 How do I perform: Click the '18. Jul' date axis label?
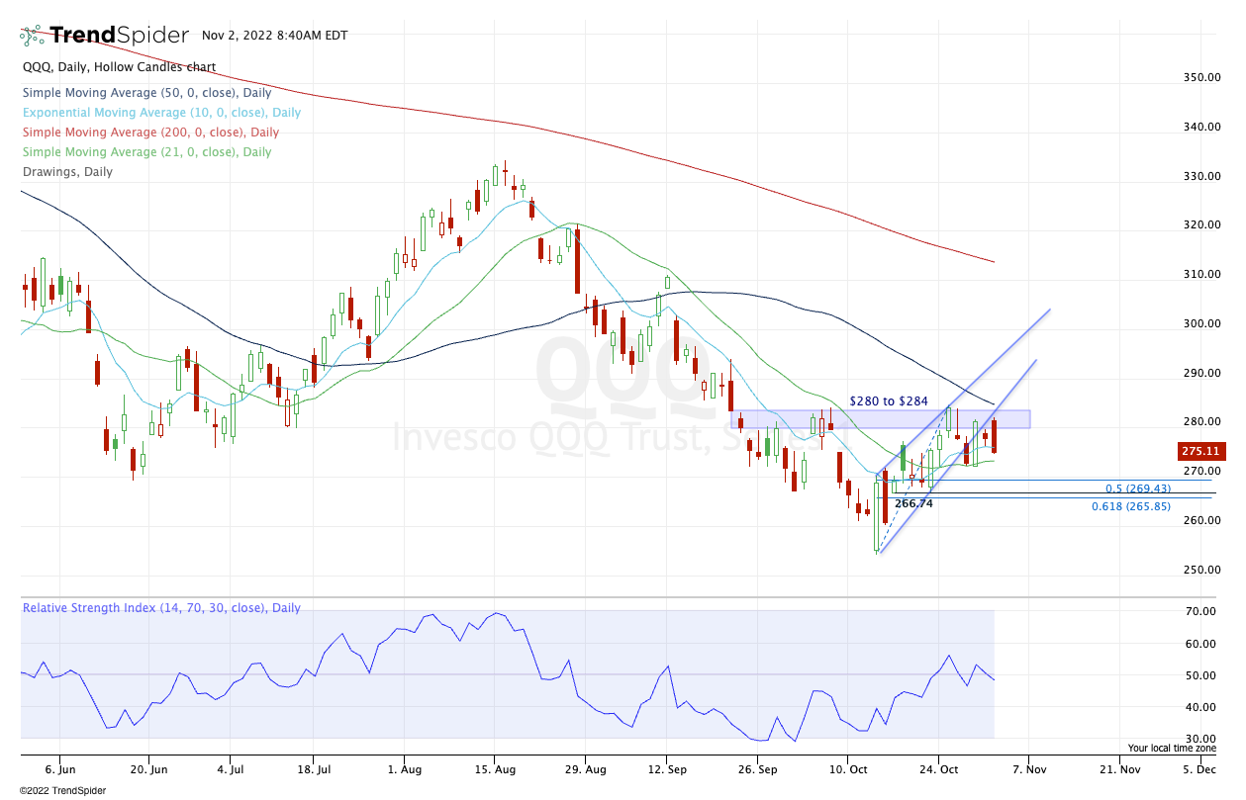point(313,767)
